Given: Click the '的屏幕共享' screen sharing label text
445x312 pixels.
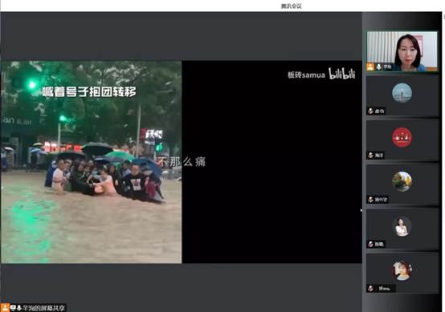Looking at the screenshot, I should click(49, 308).
